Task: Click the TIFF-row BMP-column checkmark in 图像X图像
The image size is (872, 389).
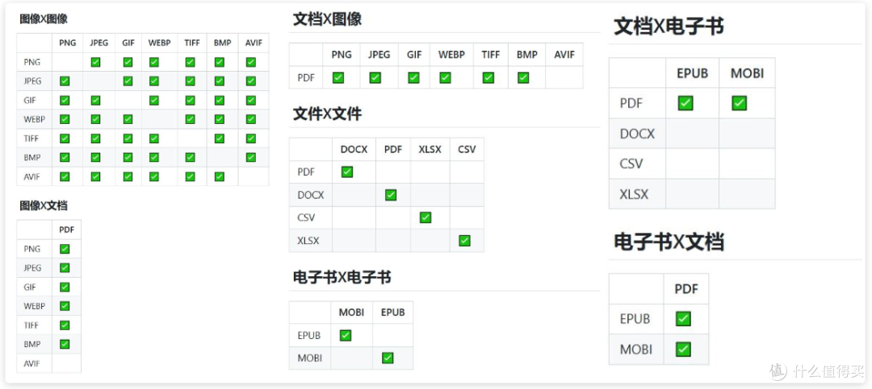Action: (219, 139)
